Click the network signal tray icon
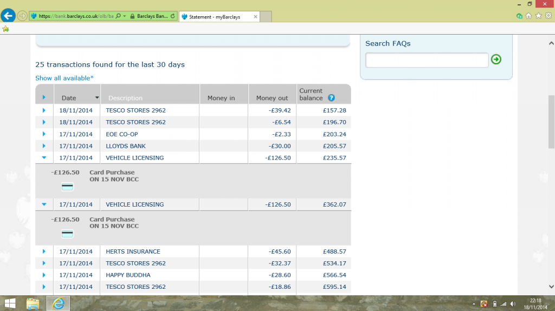 click(x=504, y=304)
